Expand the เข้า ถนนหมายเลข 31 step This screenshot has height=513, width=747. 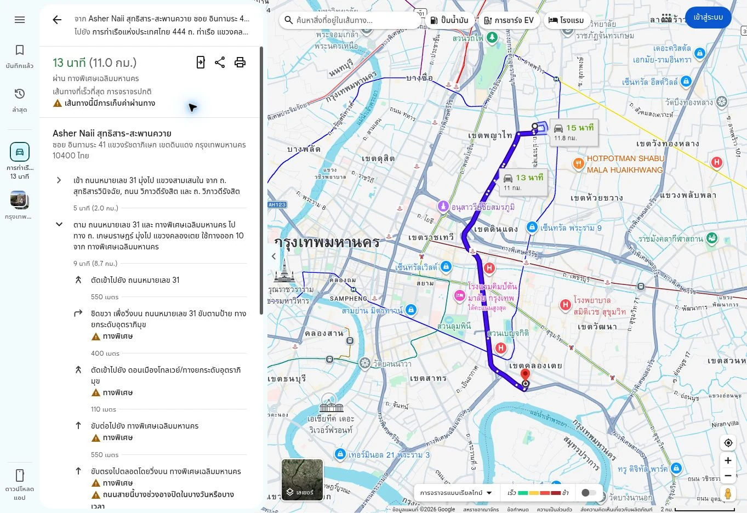(59, 180)
